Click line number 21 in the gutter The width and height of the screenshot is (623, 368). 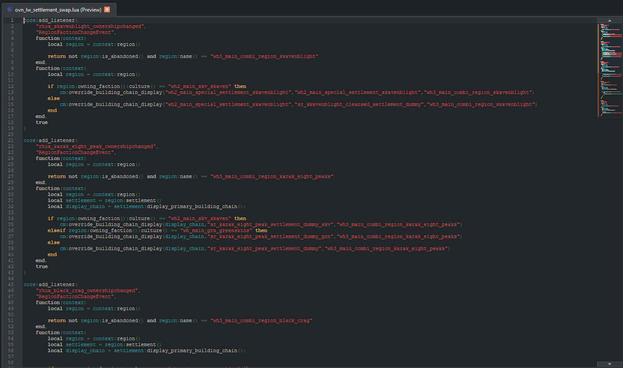[11, 140]
